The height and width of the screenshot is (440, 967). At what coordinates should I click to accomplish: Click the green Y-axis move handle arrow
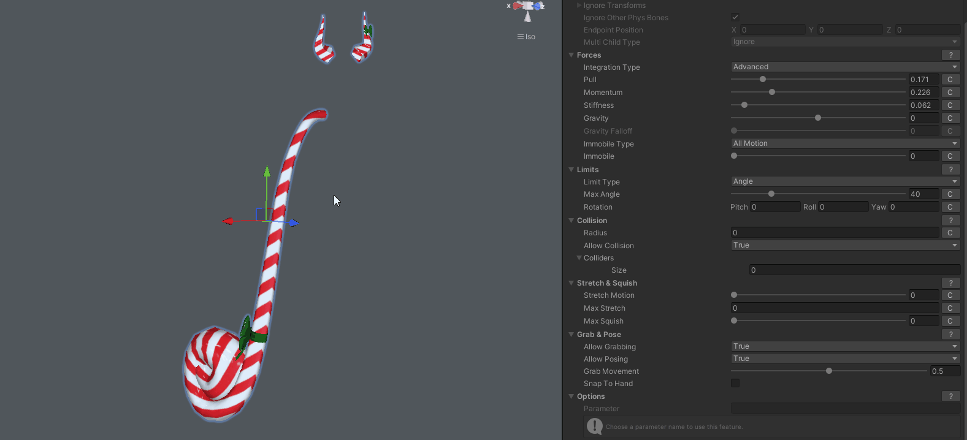267,172
